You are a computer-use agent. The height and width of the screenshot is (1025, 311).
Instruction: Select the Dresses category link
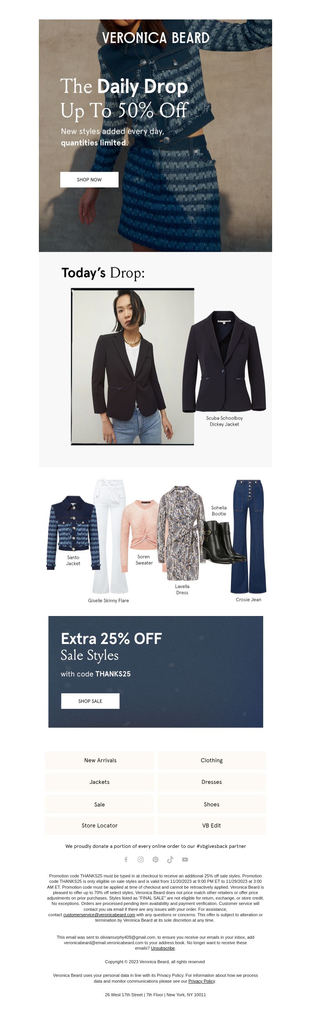coord(211,782)
